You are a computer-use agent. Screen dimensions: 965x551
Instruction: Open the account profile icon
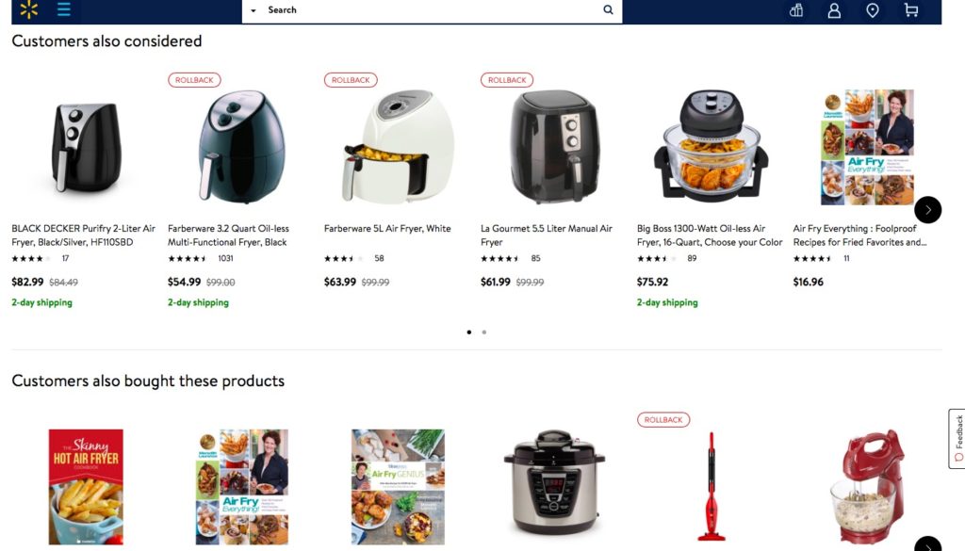(x=834, y=10)
